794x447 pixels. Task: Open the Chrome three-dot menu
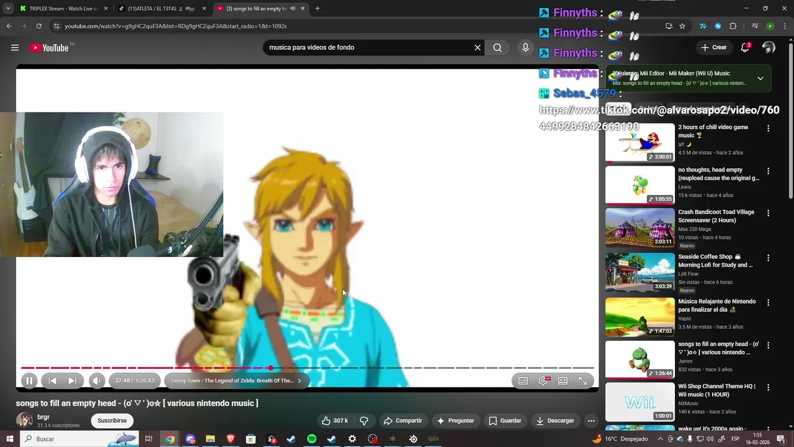click(783, 26)
